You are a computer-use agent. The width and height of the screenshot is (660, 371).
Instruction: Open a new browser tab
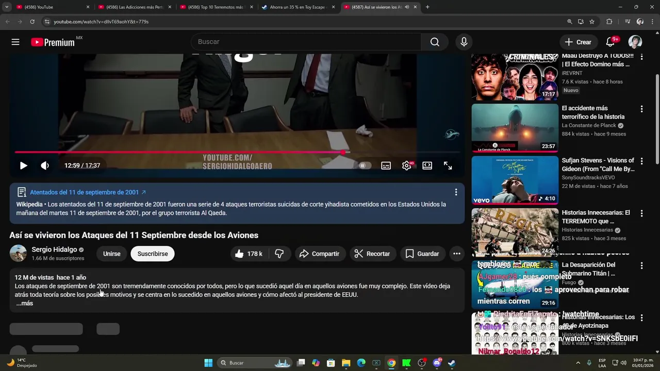click(x=427, y=7)
